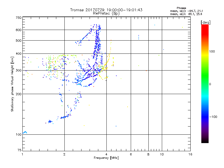Click the cyan E-layer trace near 100 km

tap(25, 132)
